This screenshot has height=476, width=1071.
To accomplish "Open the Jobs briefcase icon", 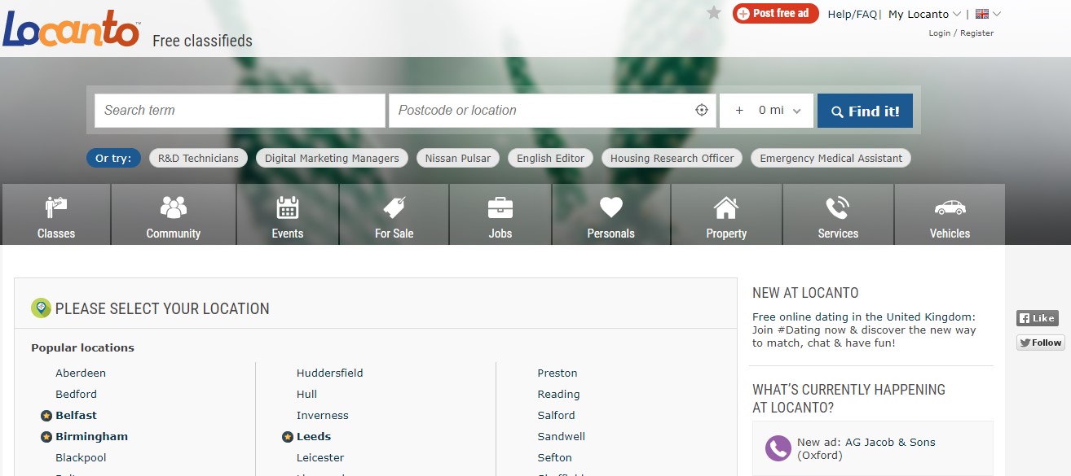I will [500, 208].
